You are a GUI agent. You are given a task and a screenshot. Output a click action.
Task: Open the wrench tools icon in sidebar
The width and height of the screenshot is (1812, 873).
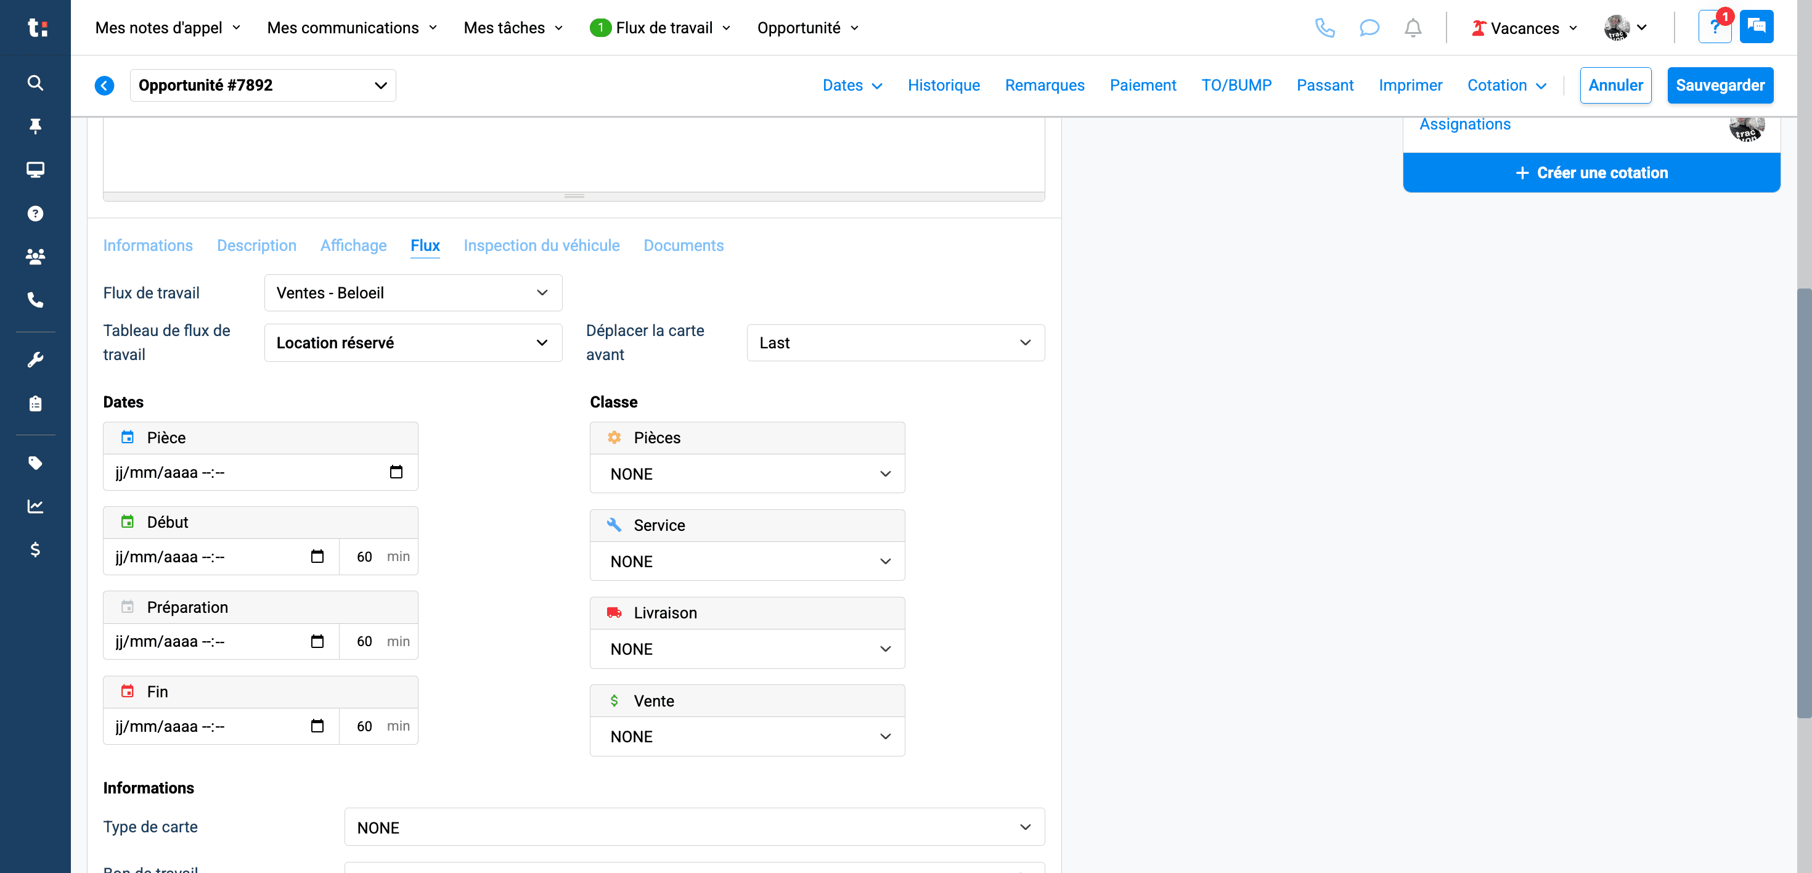tap(35, 359)
